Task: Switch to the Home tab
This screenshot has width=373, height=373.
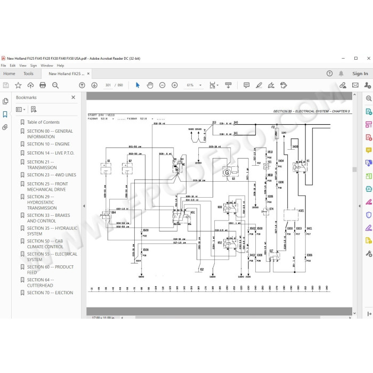Action: pyautogui.click(x=9, y=74)
